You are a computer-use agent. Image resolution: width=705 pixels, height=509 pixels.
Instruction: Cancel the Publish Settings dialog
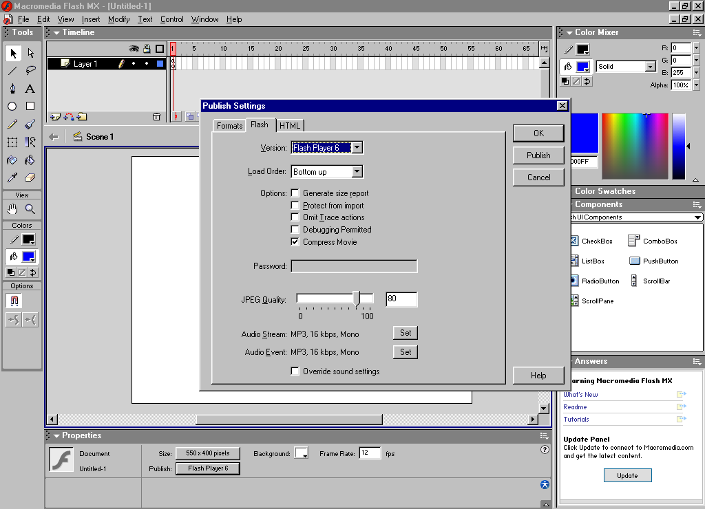tap(538, 177)
